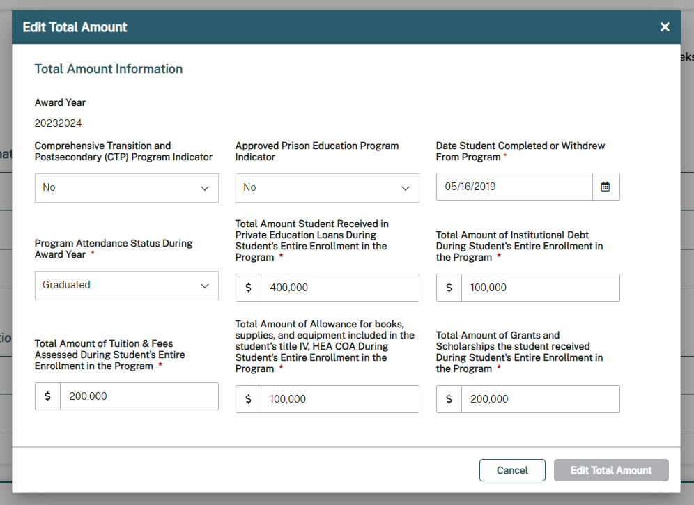
Task: Click dollar sign beside Grants and Scholarships
Action: click(449, 399)
